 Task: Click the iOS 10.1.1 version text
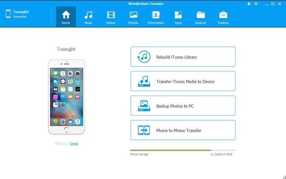click(x=61, y=144)
